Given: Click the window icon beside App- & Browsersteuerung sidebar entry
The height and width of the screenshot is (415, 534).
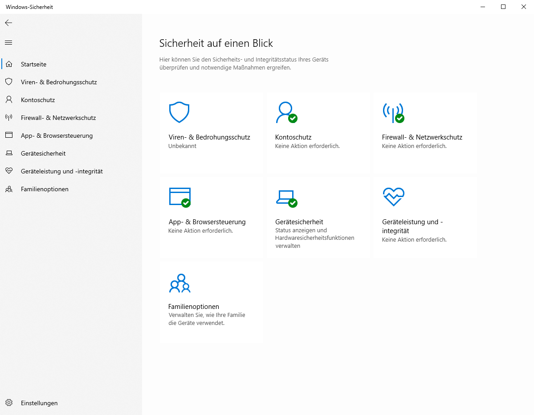Looking at the screenshot, I should 9,135.
